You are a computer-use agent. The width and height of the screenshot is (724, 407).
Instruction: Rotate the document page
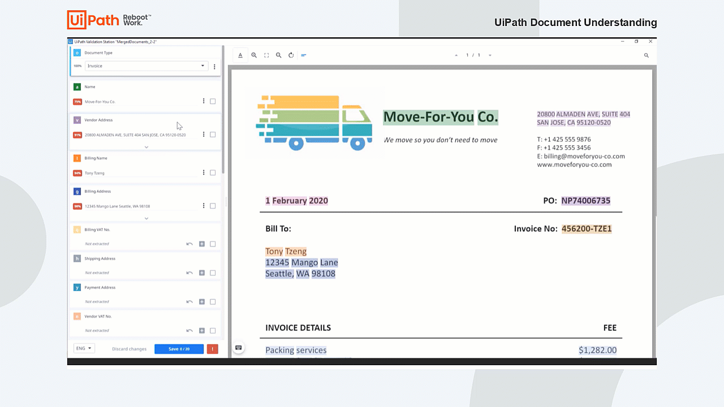(x=291, y=55)
